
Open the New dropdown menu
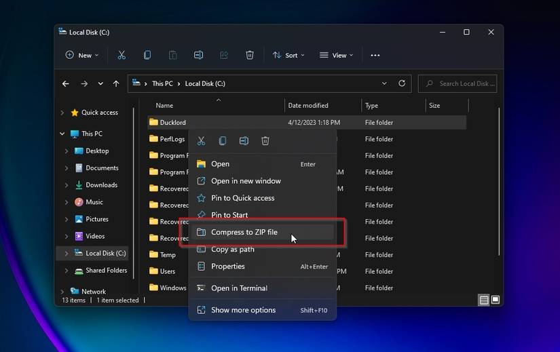click(81, 55)
